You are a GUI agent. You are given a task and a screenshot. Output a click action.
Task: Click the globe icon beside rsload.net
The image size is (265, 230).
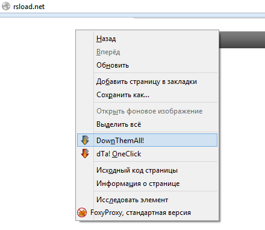coord(6,6)
